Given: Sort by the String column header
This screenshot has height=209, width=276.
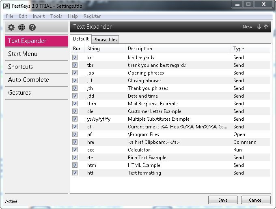Looking at the screenshot, I should 105,49.
